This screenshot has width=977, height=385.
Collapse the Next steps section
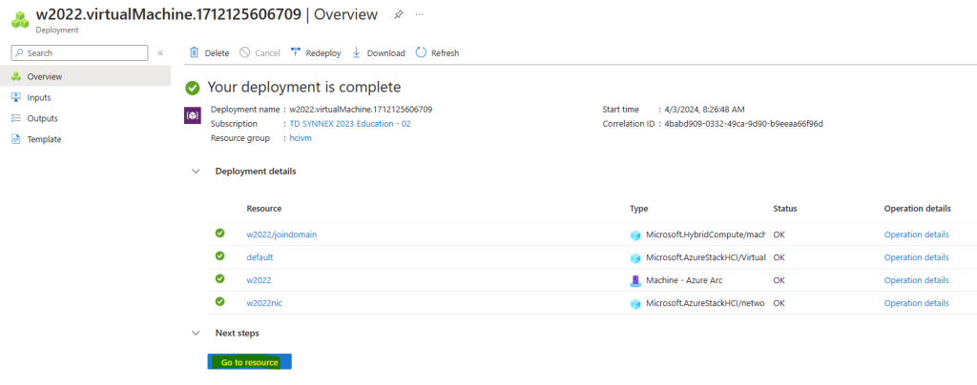tap(197, 334)
